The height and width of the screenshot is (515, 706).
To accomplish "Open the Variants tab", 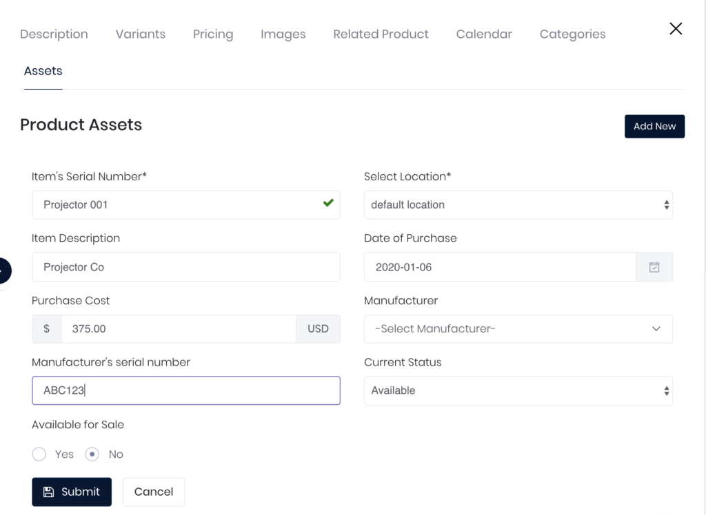I will click(x=141, y=34).
